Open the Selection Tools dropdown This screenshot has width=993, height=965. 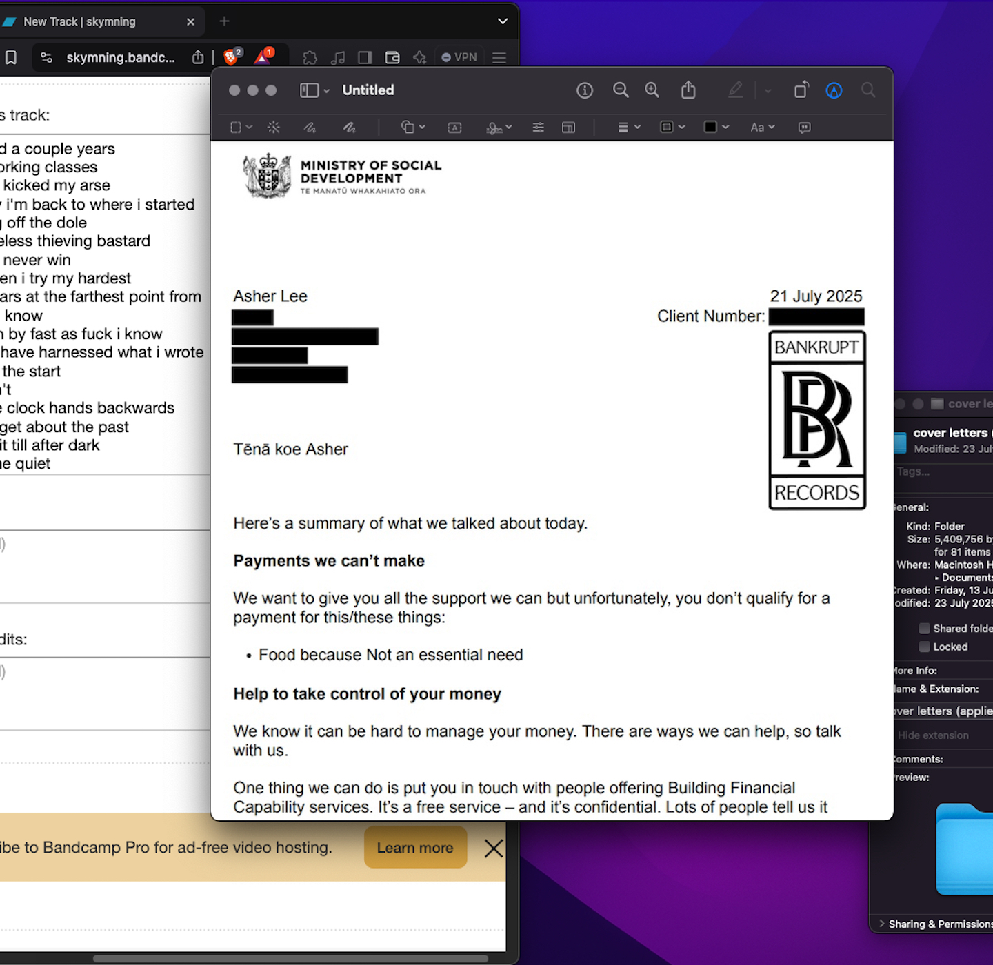[x=241, y=128]
